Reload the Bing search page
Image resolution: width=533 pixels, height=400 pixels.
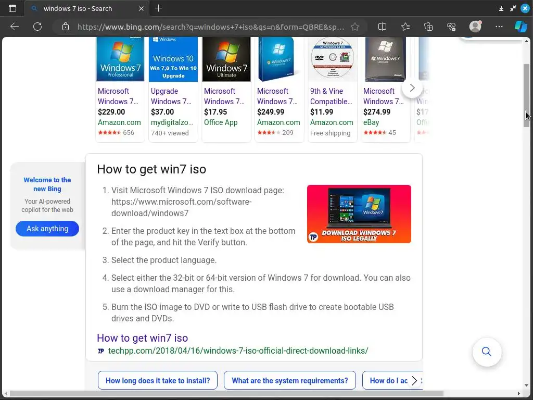tap(37, 27)
